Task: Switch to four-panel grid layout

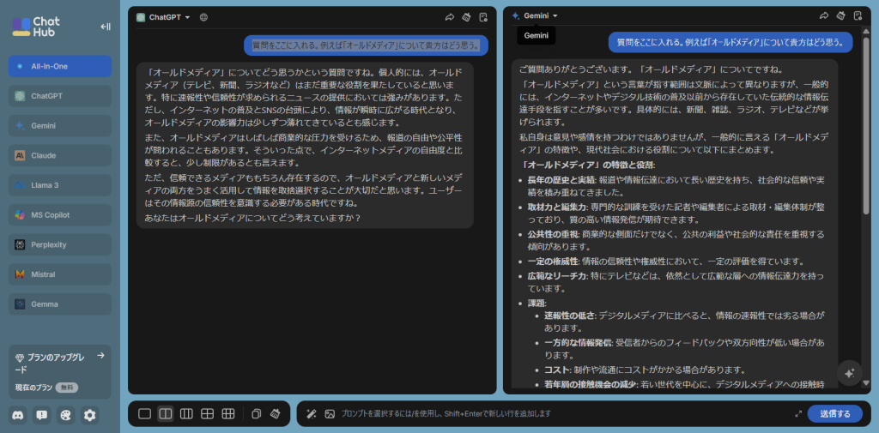Action: 208,414
